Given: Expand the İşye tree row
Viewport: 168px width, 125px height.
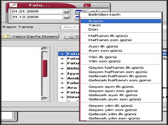Looking at the screenshot, I should pos(62,73).
